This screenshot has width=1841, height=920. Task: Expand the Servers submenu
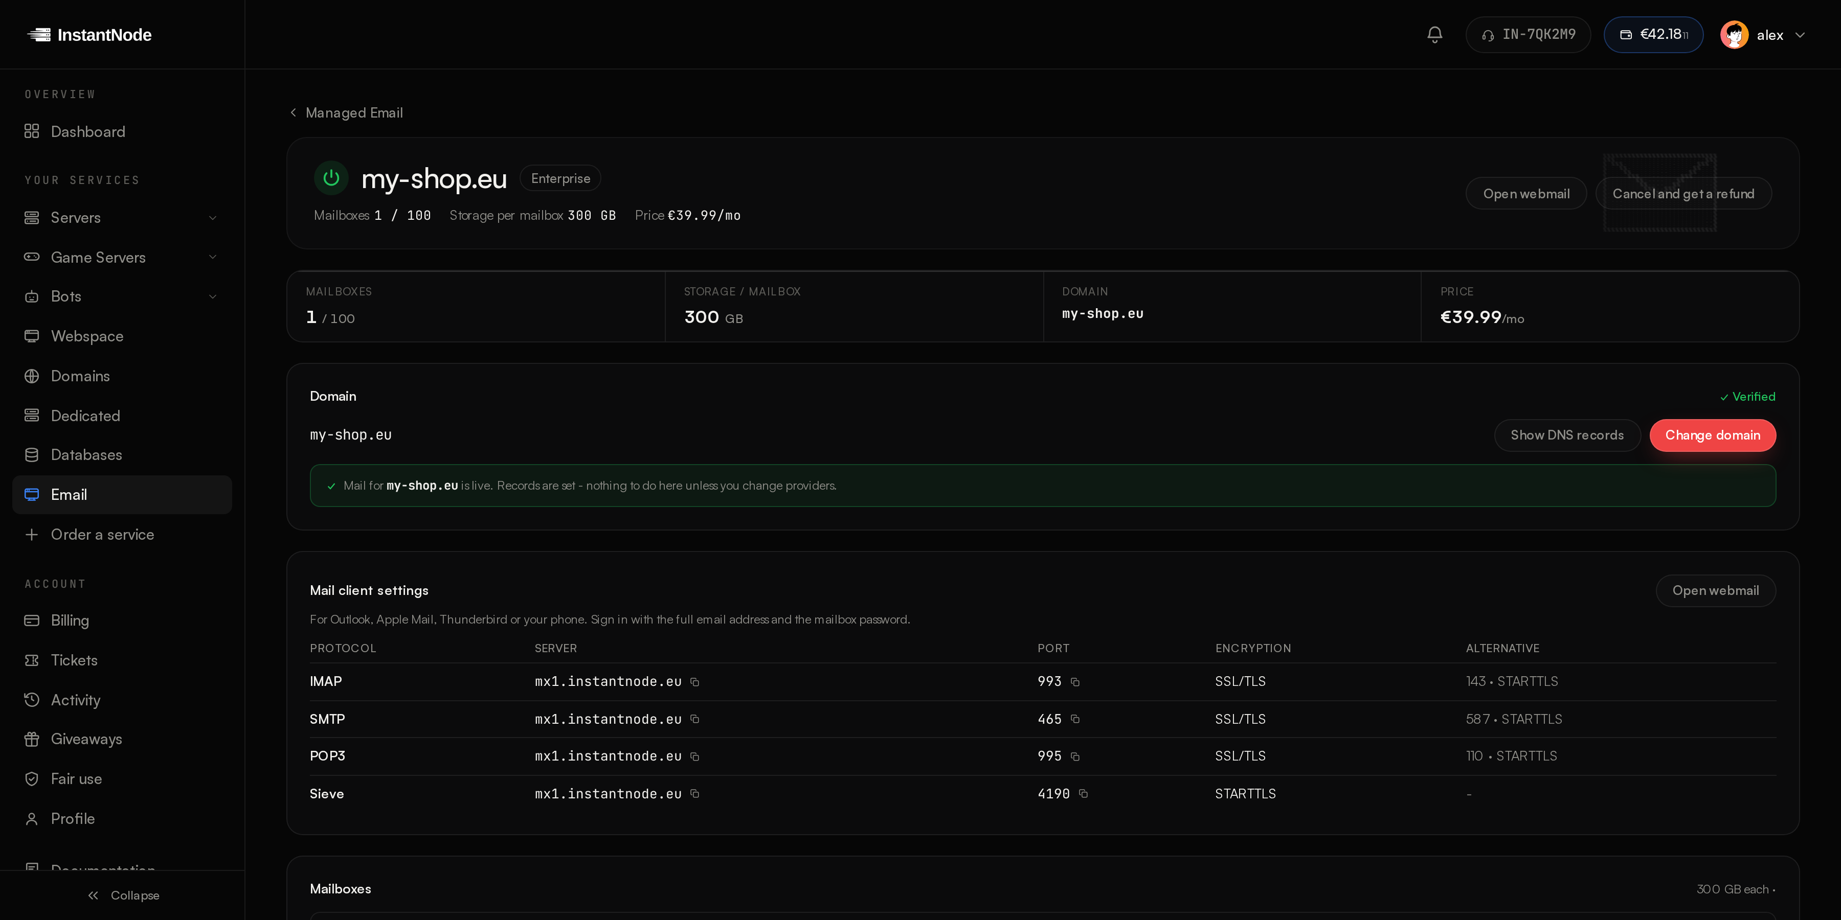(x=212, y=218)
